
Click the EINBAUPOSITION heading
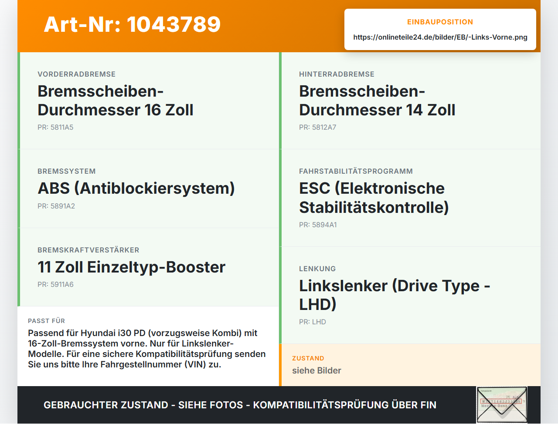(x=440, y=22)
